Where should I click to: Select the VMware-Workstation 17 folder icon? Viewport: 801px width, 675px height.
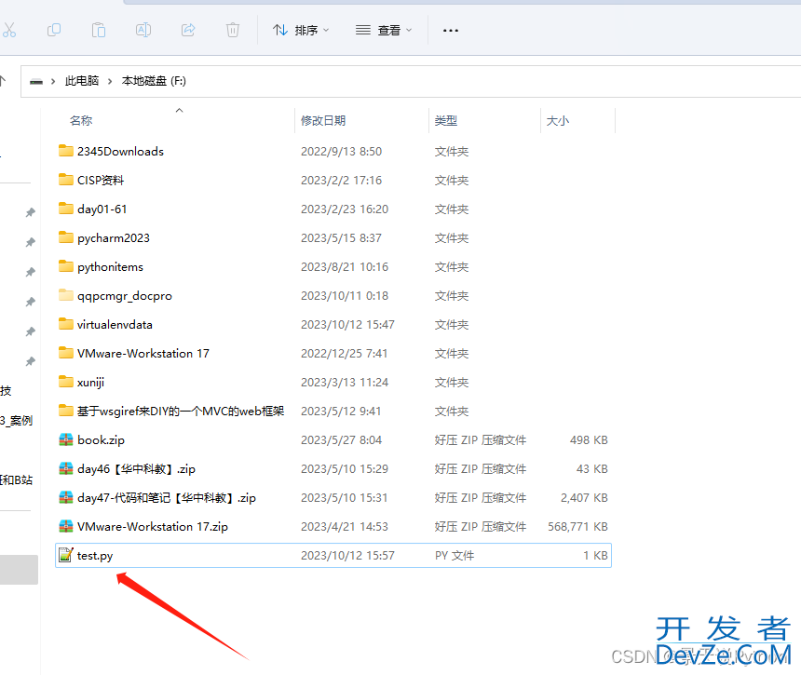66,352
